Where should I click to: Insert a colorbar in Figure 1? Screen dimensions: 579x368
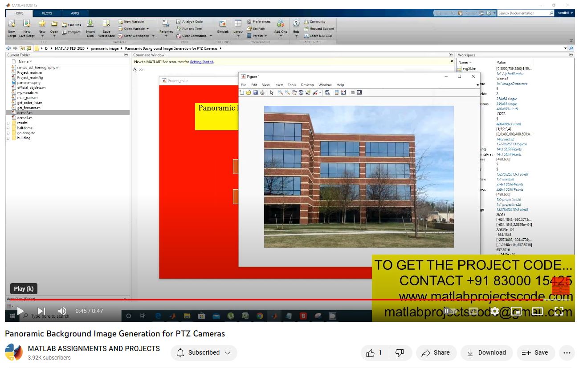[x=337, y=92]
